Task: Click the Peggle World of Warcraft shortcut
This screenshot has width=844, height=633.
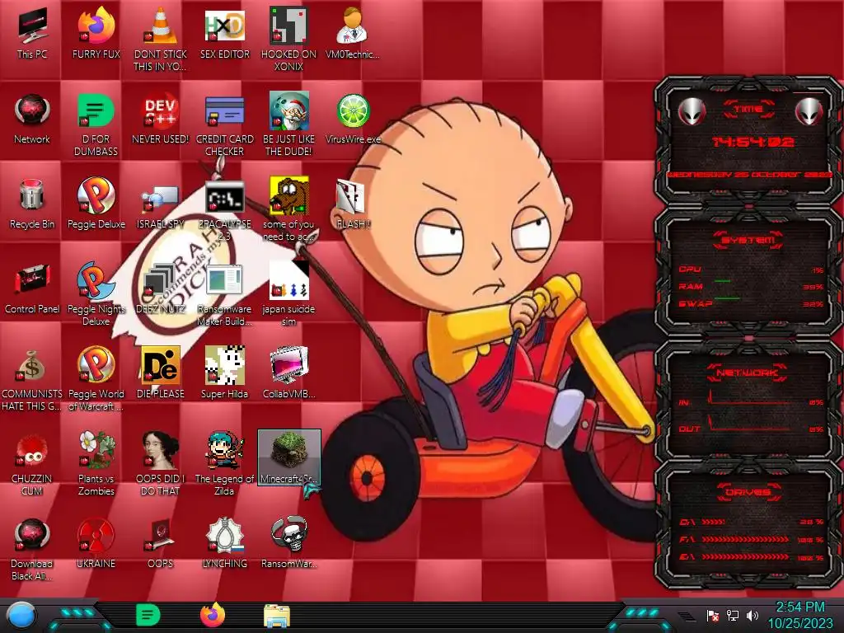Action: 96,378
